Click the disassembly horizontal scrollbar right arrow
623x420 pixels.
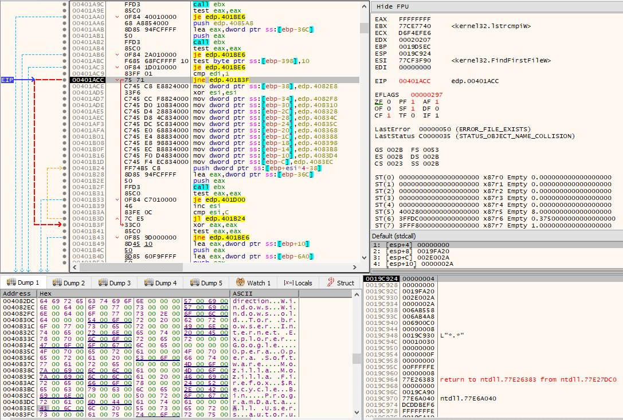coord(355,268)
